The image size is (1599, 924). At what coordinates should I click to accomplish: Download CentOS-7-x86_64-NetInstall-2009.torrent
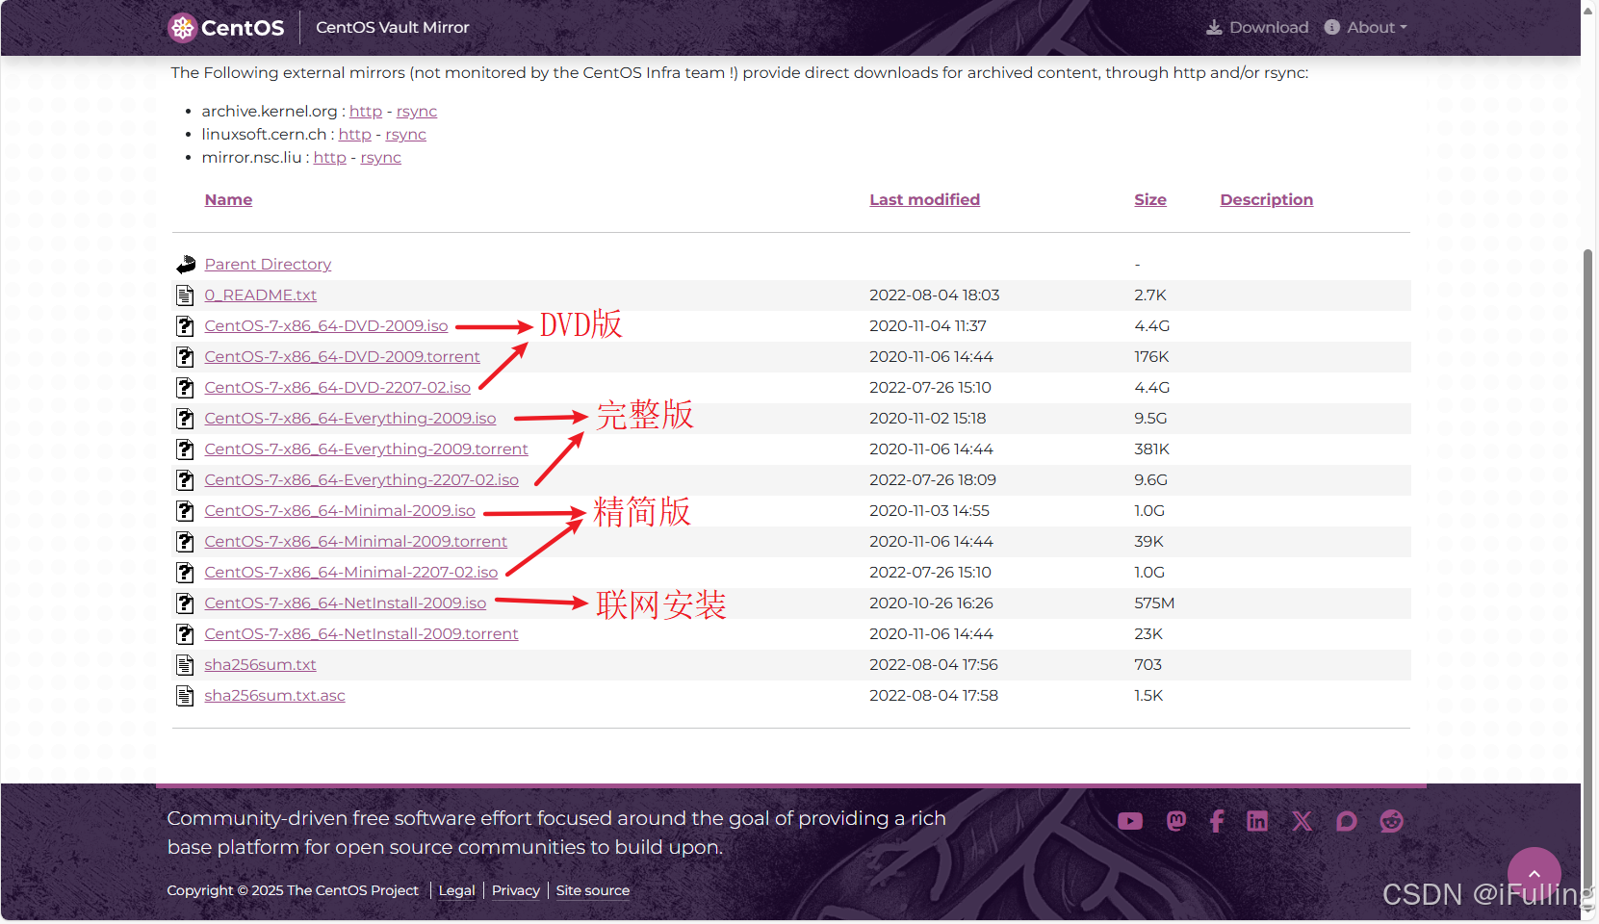[x=361, y=634]
